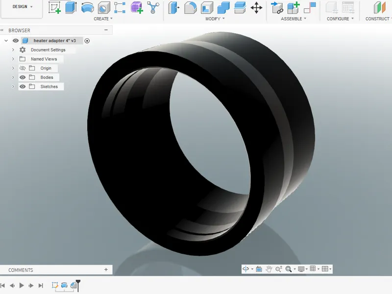Open the DESIGN workspace dropdown
Screen dimensions: 392x294
[23, 7]
